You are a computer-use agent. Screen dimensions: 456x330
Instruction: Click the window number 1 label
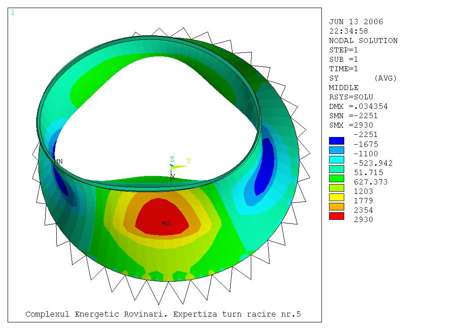click(x=13, y=13)
